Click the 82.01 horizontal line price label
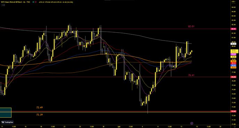 [x=191, y=26]
